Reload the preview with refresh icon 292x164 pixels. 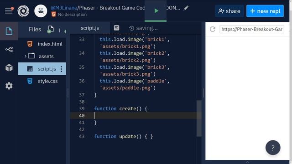point(213,29)
